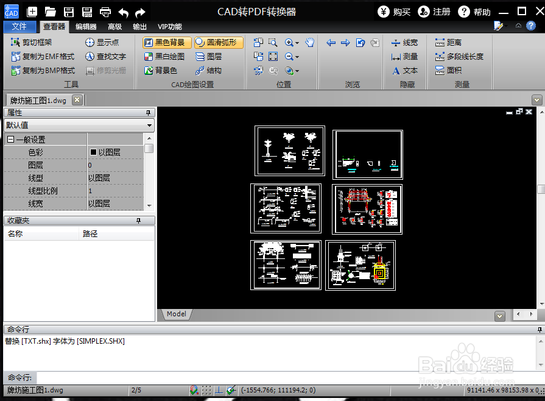Click the 购买 purchase button
This screenshot has height=401, width=545.
[394, 12]
